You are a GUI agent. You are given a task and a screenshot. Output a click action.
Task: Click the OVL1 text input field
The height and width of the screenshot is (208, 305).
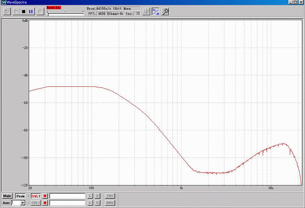click(x=67, y=196)
